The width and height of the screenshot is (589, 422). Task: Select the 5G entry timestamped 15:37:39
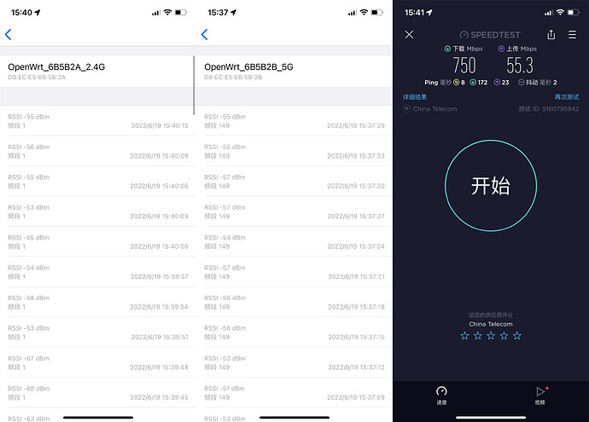[294, 121]
